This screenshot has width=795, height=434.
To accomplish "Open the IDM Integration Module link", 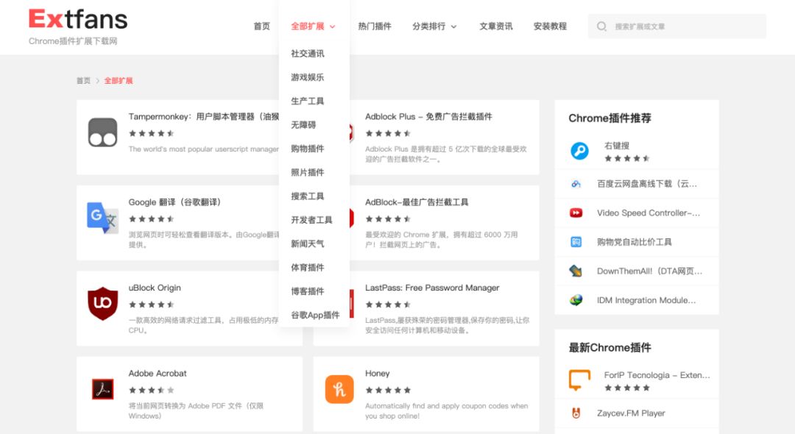I will pyautogui.click(x=646, y=300).
